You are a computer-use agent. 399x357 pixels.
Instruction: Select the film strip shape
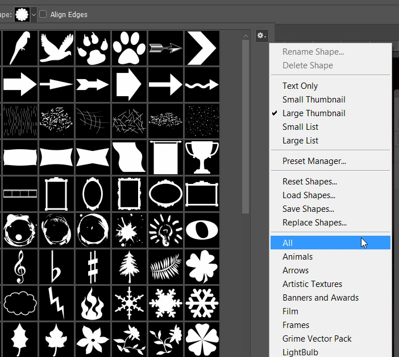coord(20,194)
